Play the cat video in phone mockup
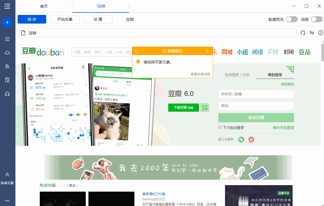The image size is (324, 206). click(x=111, y=121)
